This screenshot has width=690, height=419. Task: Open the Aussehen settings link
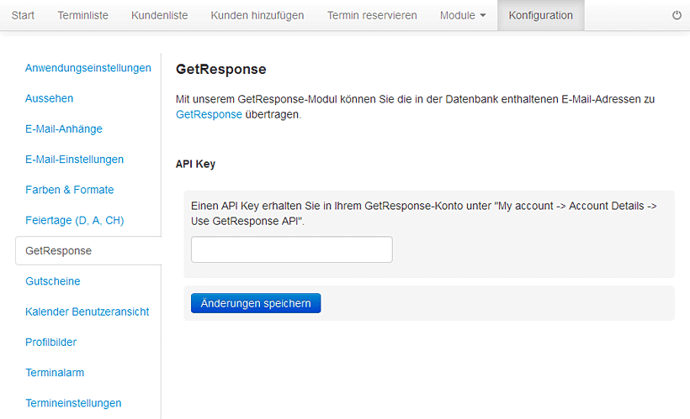click(x=50, y=98)
